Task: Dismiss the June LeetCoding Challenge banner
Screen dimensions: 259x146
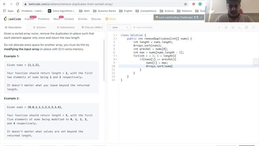Action: click(x=201, y=17)
